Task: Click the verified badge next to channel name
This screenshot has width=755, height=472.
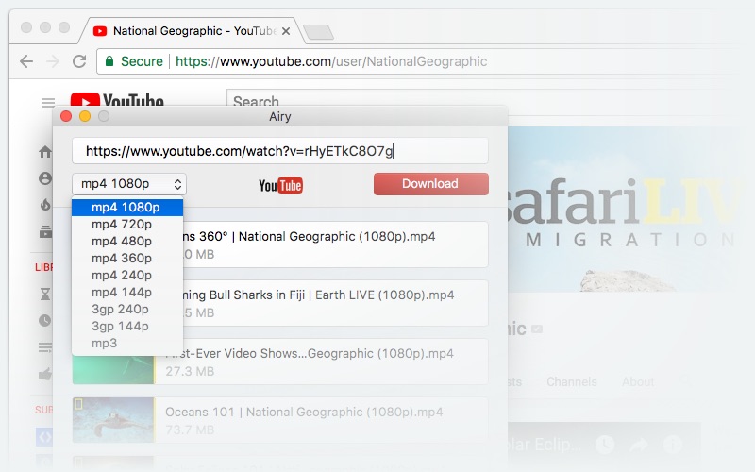Action: (537, 329)
